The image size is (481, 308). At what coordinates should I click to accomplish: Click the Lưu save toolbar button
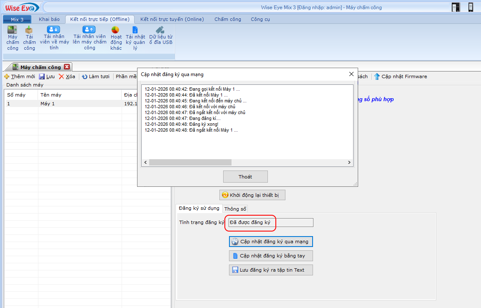coord(47,76)
